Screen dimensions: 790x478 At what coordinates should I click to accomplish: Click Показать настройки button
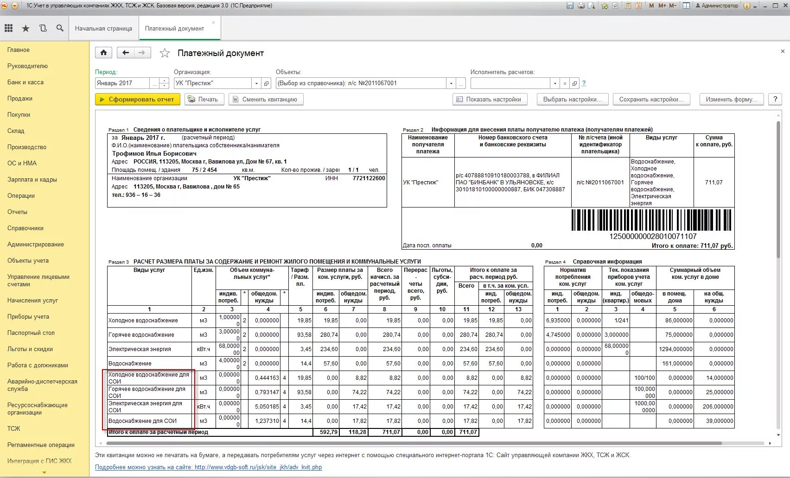pos(490,99)
